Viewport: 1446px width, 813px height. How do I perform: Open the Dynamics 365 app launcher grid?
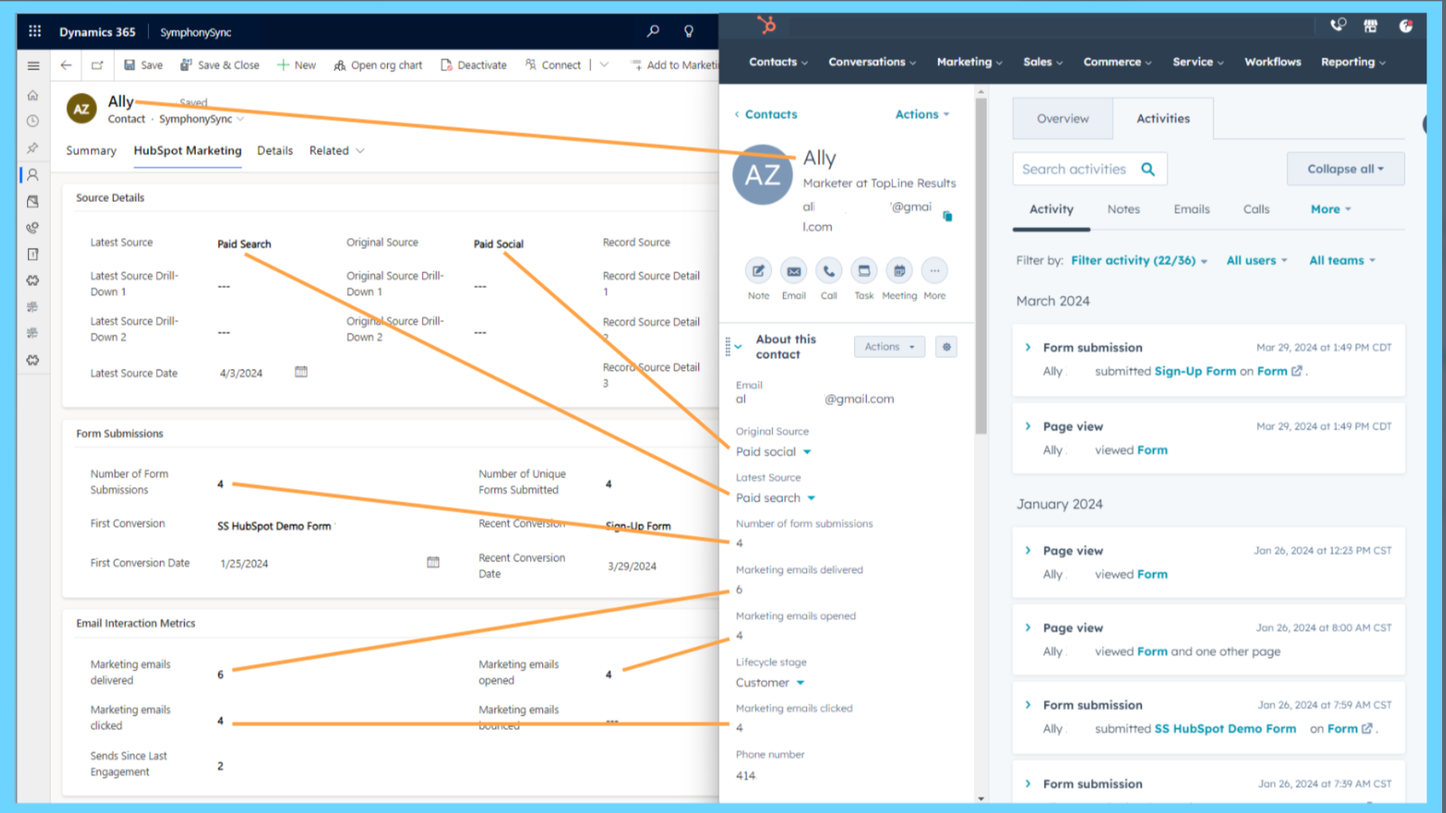(x=34, y=31)
